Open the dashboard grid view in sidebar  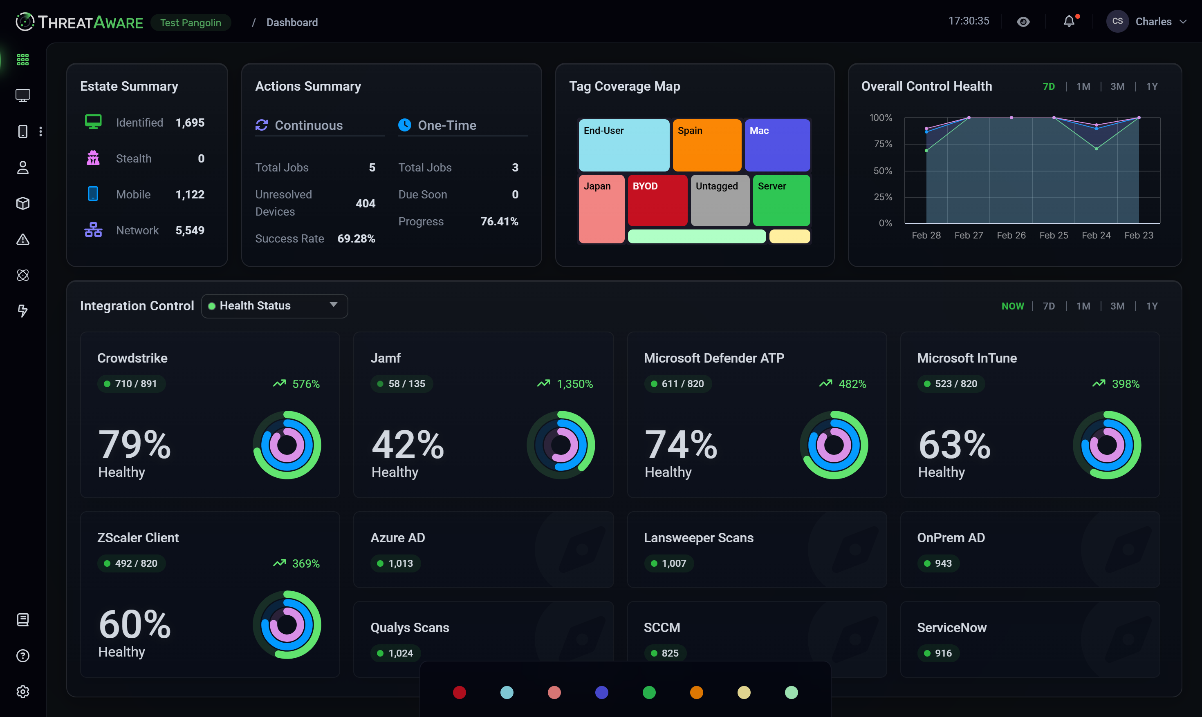pyautogui.click(x=23, y=60)
